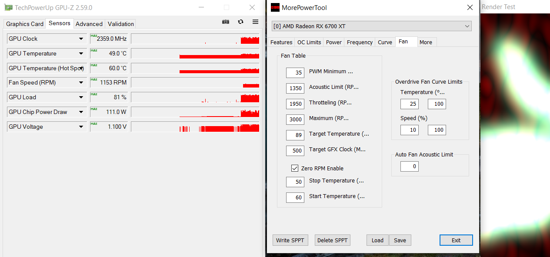Click the Load button
This screenshot has height=257, width=550.
point(377,240)
